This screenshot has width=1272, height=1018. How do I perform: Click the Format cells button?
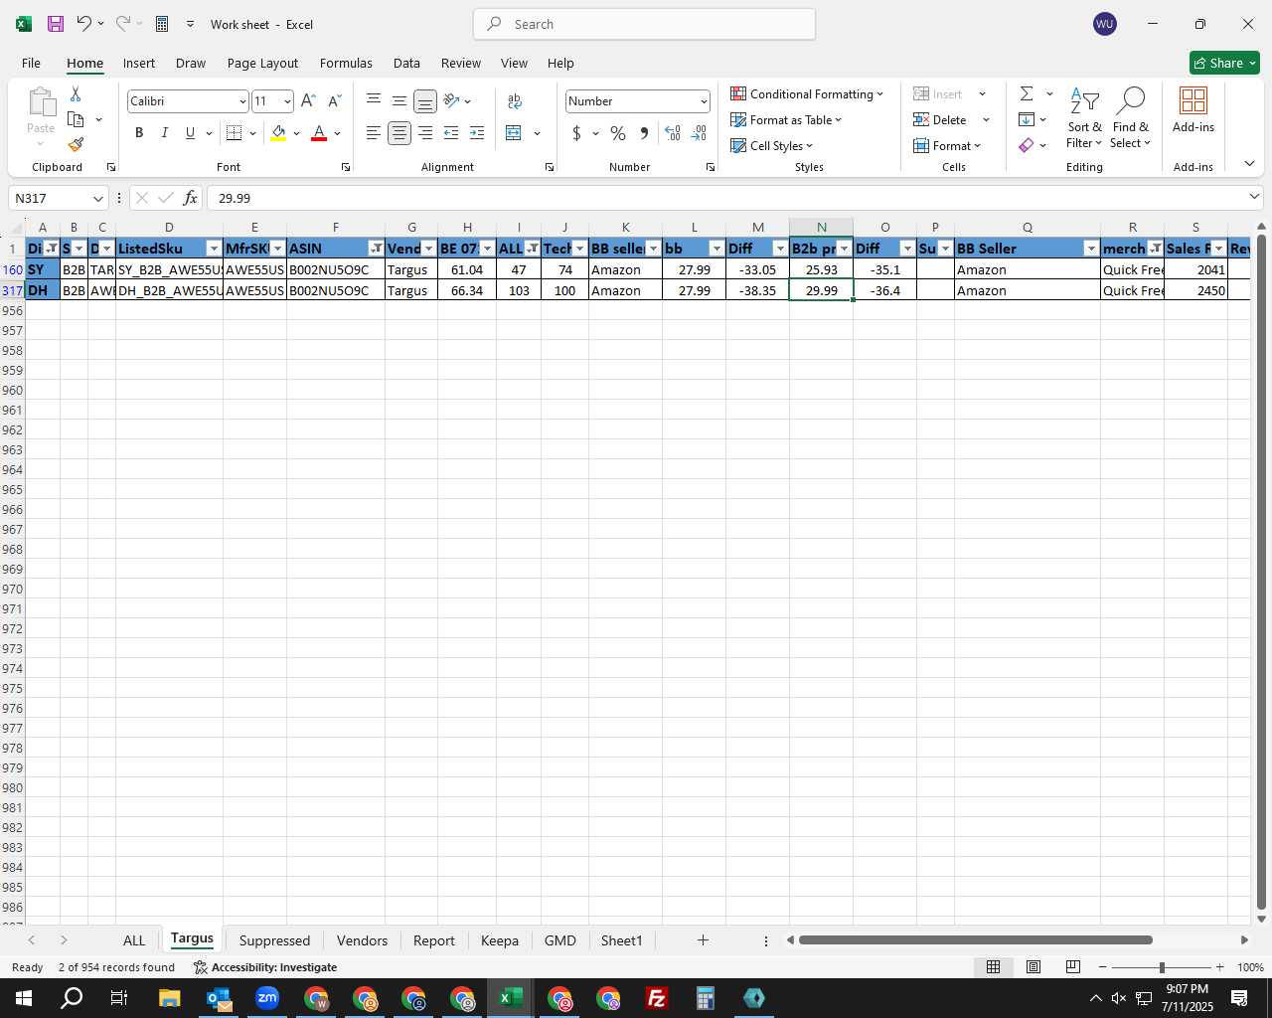pos(946,145)
